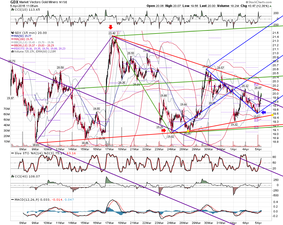Click the '5-Apr-2016 11:06am' timestamp
283x225 pixels.
click(24, 6)
